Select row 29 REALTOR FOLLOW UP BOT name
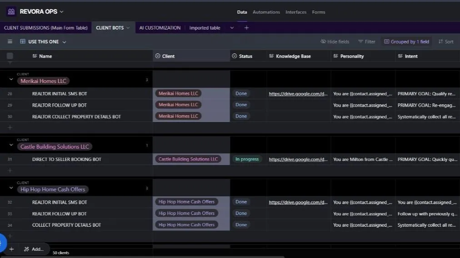Image resolution: width=460 pixels, height=258 pixels. (x=59, y=105)
